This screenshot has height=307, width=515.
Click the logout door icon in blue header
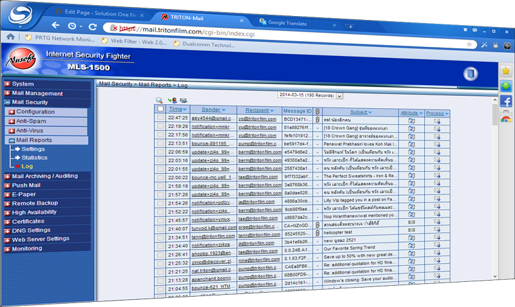[x=471, y=73]
